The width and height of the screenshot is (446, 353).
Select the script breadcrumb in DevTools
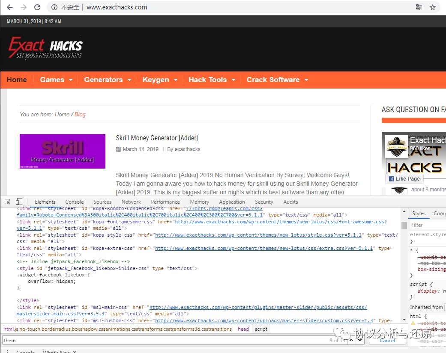point(261,329)
